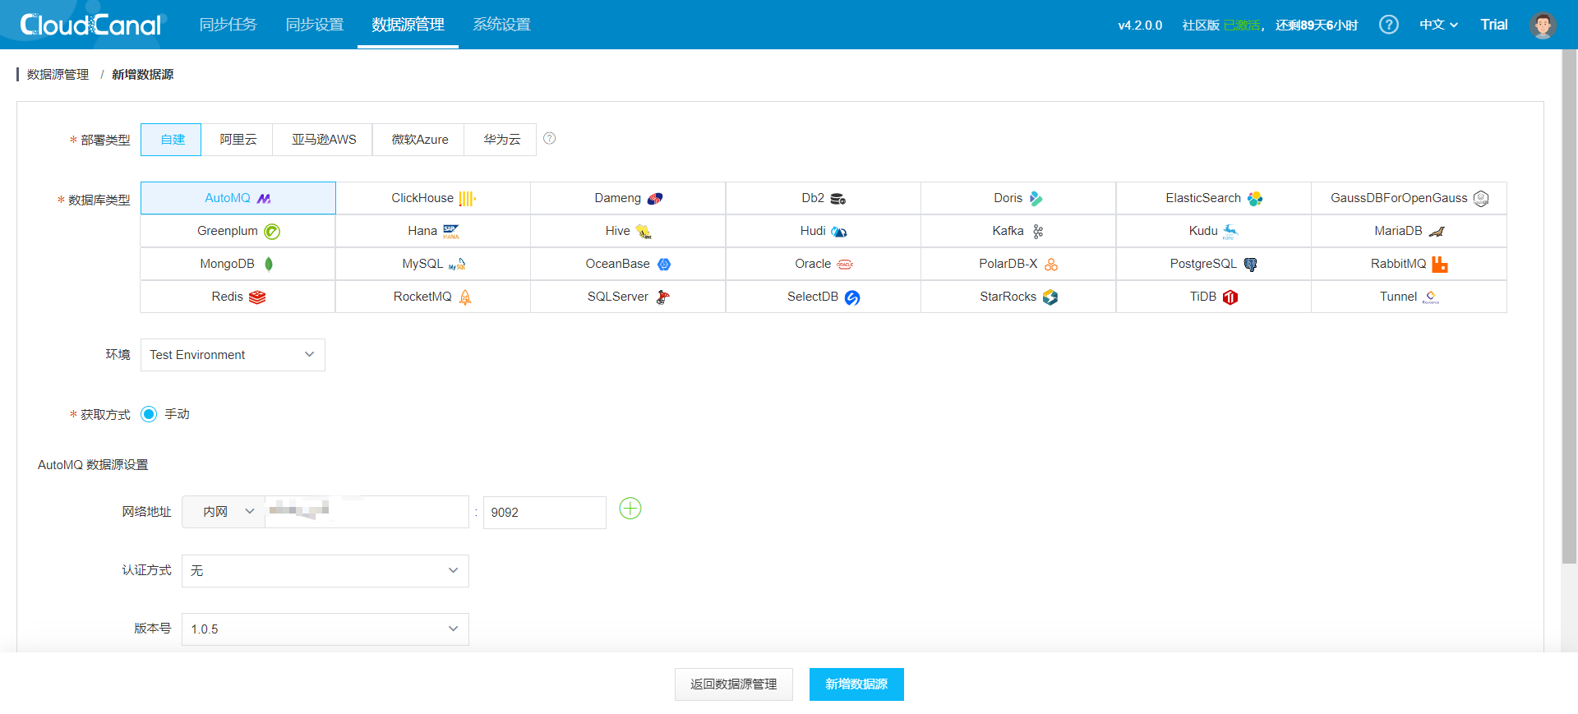Click the user avatar icon
This screenshot has height=714, width=1578.
tap(1542, 25)
